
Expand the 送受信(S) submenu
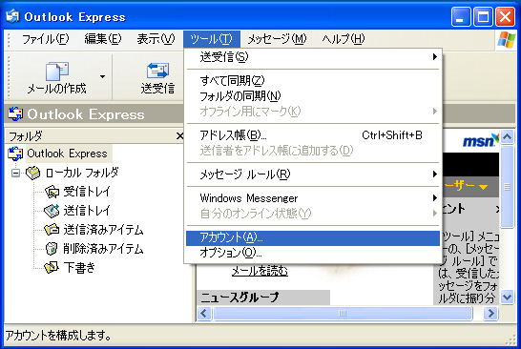tap(313, 57)
